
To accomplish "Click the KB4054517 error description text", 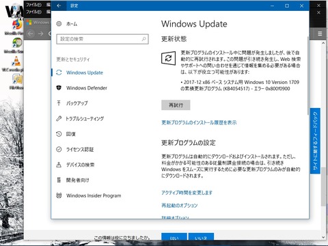I will [240, 85].
